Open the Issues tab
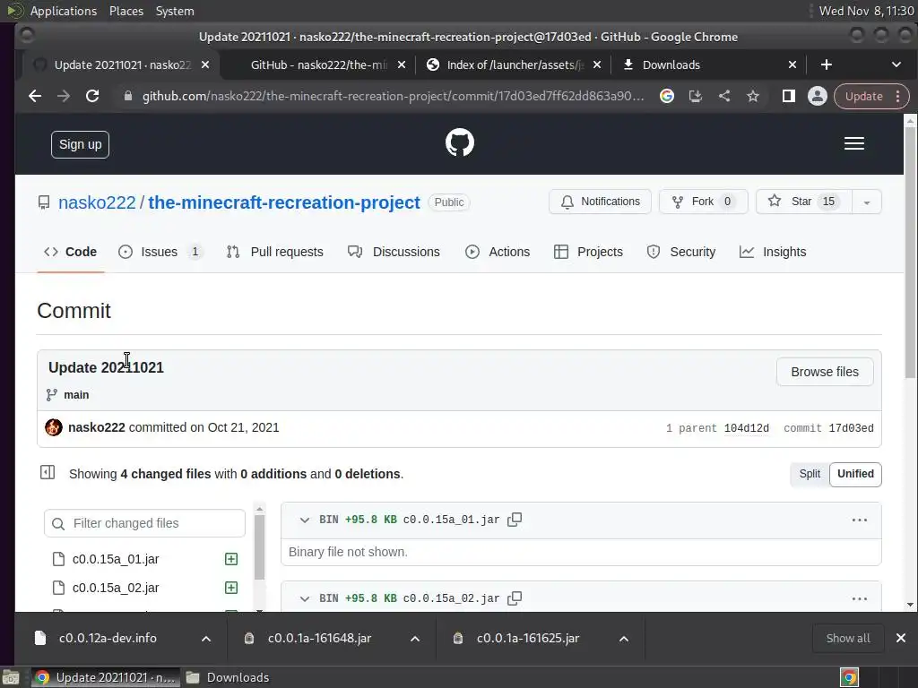Viewport: 918px width, 688px height. pos(160,252)
